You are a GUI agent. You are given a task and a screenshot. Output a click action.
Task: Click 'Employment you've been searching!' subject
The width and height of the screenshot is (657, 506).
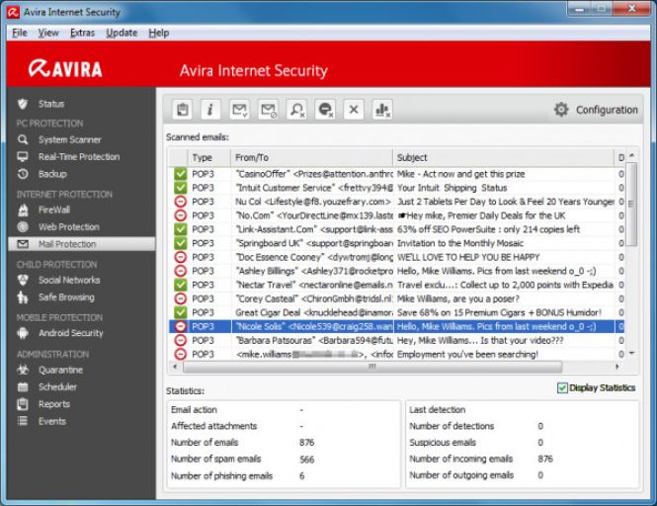coord(467,354)
